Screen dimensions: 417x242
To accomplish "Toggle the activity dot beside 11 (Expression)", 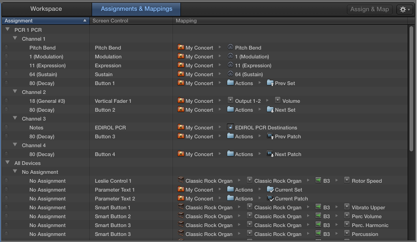I will (7, 65).
